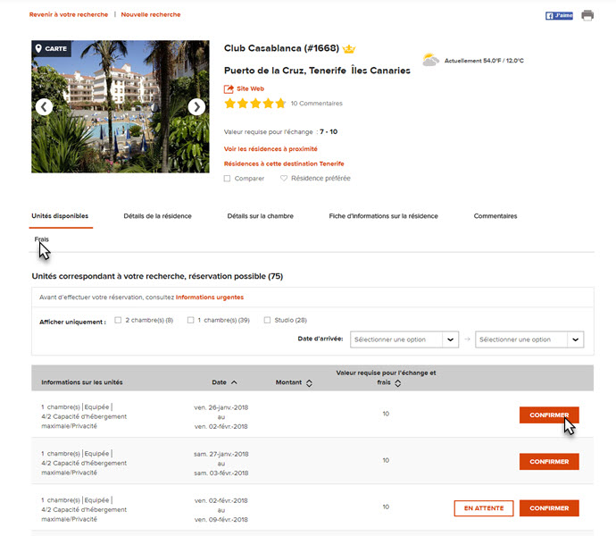Screen dimensions: 616x536
Task: Open Résidences à cette destination Tenerife
Action: click(x=284, y=163)
